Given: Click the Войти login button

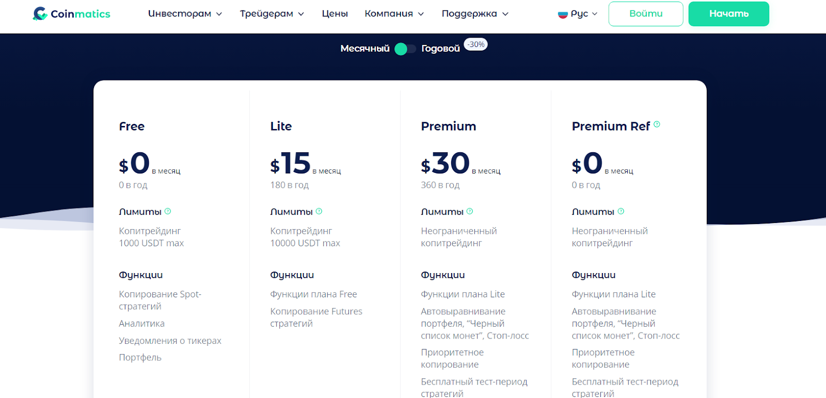Looking at the screenshot, I should click(x=646, y=14).
